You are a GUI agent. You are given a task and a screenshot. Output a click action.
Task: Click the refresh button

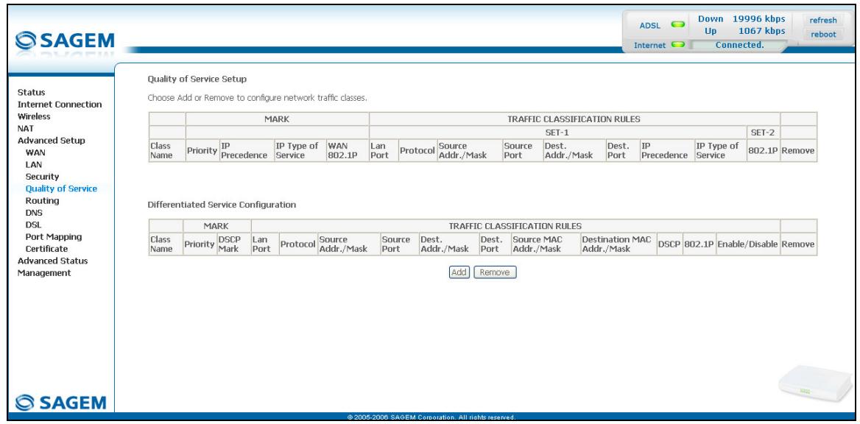click(822, 21)
